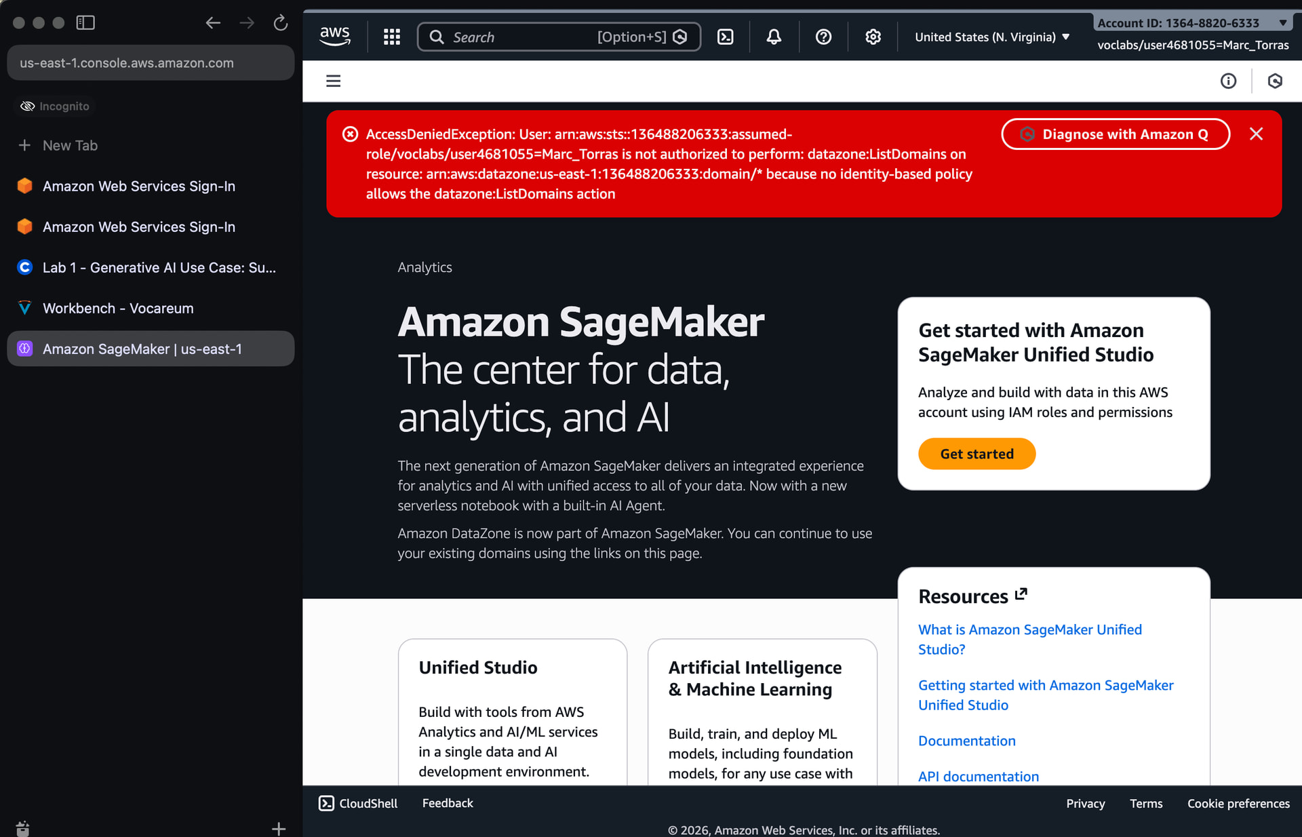This screenshot has width=1302, height=837.
Task: Click the AWS logo home icon
Action: (x=335, y=36)
